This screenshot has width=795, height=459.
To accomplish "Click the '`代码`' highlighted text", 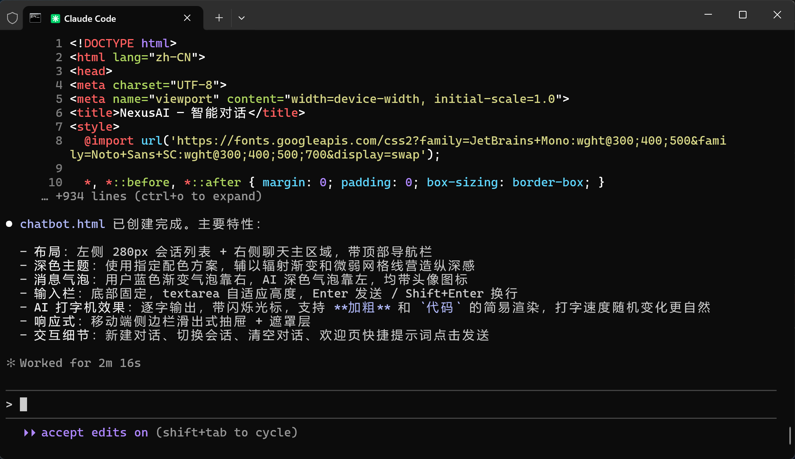I will (440, 308).
